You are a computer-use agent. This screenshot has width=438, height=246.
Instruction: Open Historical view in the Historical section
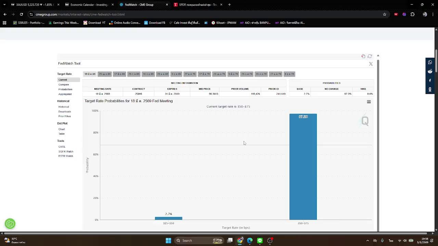64,107
